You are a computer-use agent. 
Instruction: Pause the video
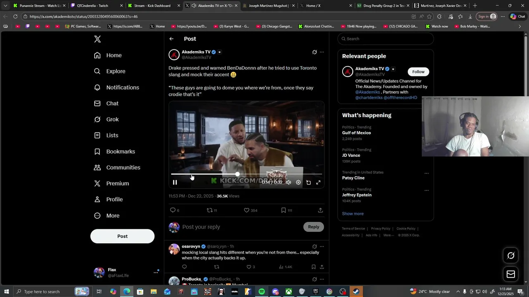[x=175, y=182]
